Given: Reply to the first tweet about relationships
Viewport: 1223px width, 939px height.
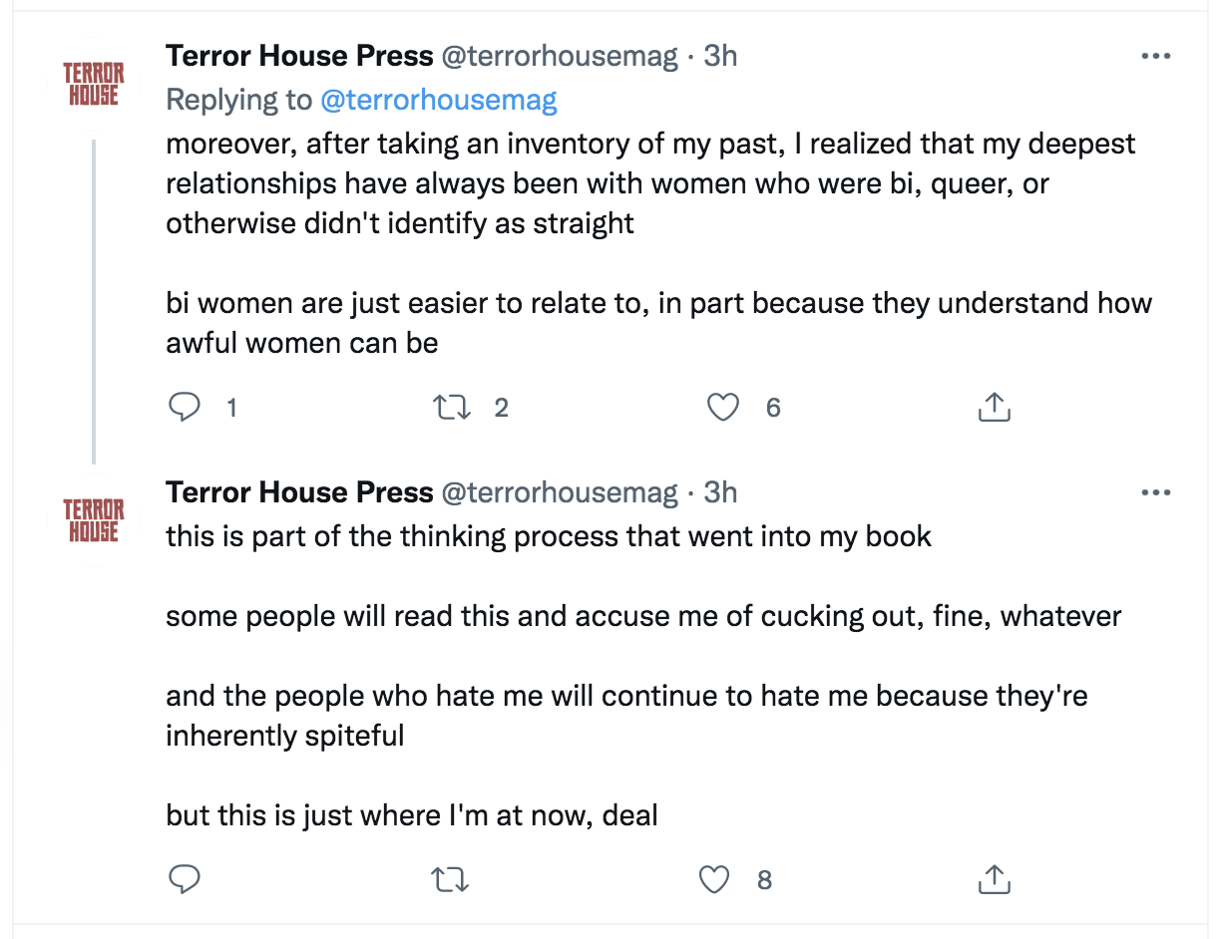Looking at the screenshot, I should 185,408.
